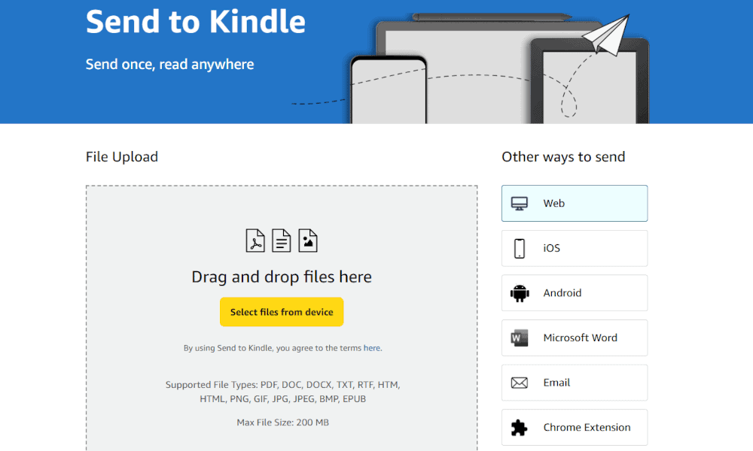The image size is (753, 451).
Task: Click the Send to Kindle page title
Action: (196, 22)
